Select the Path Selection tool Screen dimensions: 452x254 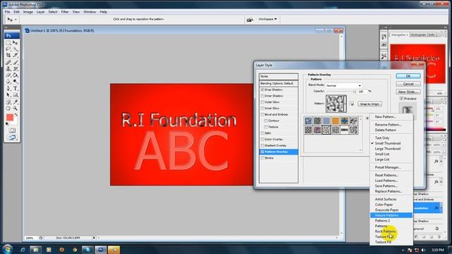8,95
